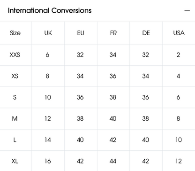
Task: Select the EU column header
Action: [81, 33]
